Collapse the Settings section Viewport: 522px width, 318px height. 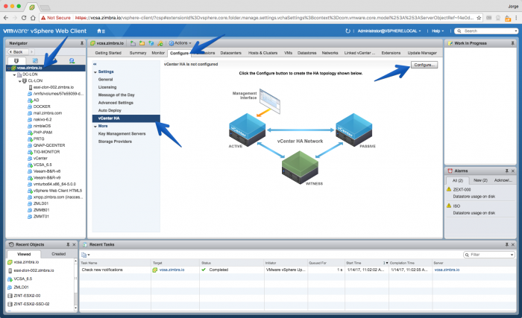(x=95, y=71)
